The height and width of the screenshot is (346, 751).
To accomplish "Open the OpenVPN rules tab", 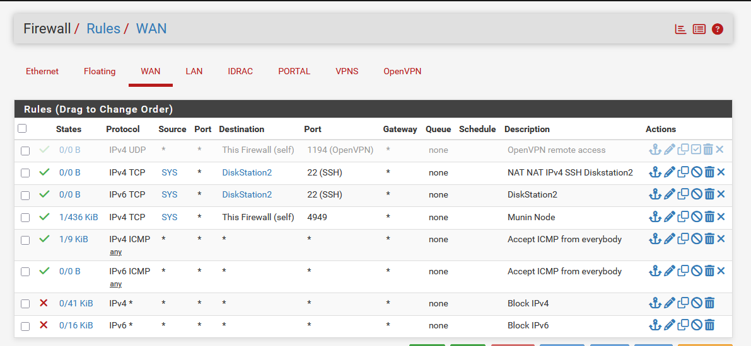I will [x=402, y=72].
